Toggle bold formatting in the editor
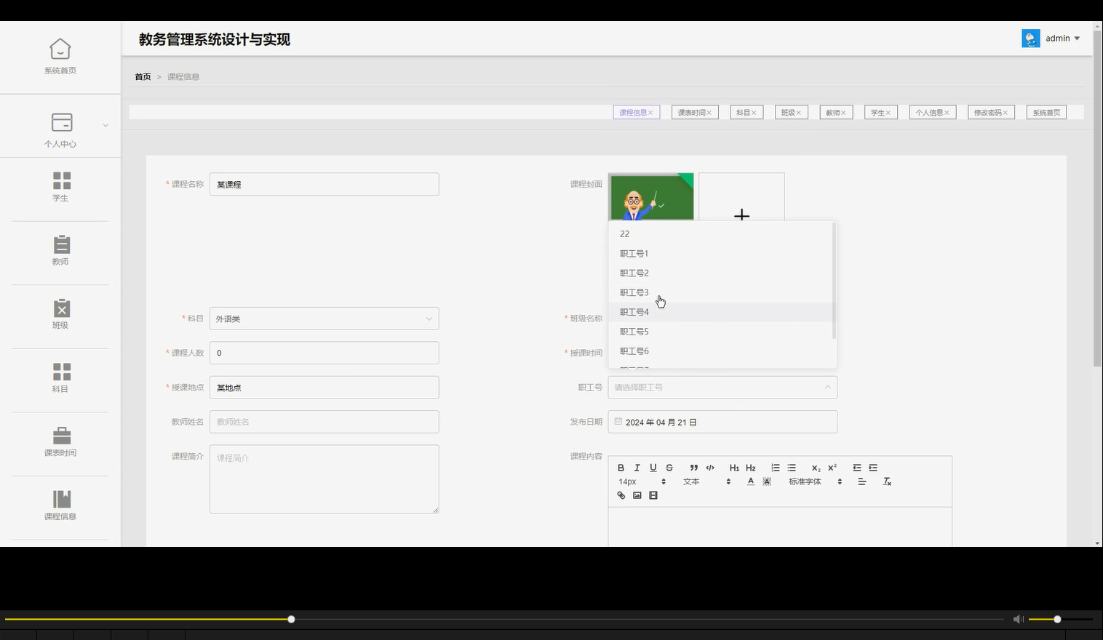 coord(621,468)
